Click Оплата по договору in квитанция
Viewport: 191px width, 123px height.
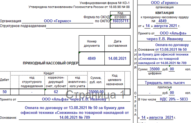point(172,45)
